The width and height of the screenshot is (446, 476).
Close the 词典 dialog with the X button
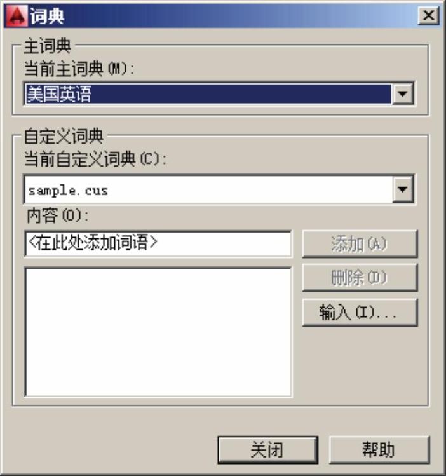[428, 15]
